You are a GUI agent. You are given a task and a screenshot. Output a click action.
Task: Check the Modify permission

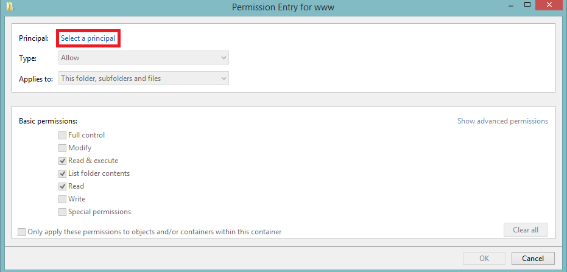(63, 148)
